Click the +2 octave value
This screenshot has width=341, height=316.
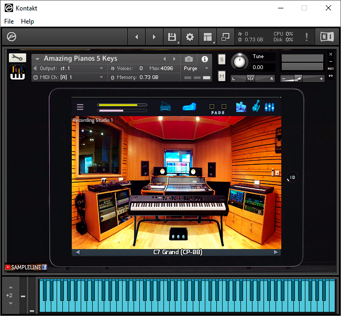click(x=9, y=296)
